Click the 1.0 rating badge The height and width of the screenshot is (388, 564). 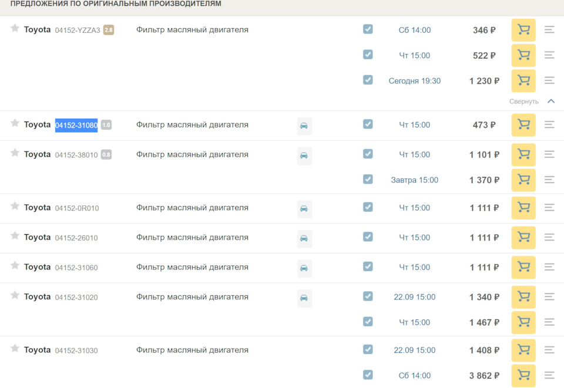click(x=106, y=125)
